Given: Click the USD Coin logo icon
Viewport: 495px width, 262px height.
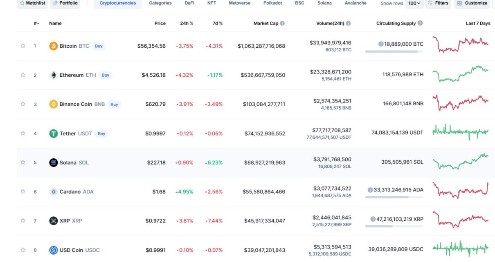Looking at the screenshot, I should pyautogui.click(x=53, y=250).
